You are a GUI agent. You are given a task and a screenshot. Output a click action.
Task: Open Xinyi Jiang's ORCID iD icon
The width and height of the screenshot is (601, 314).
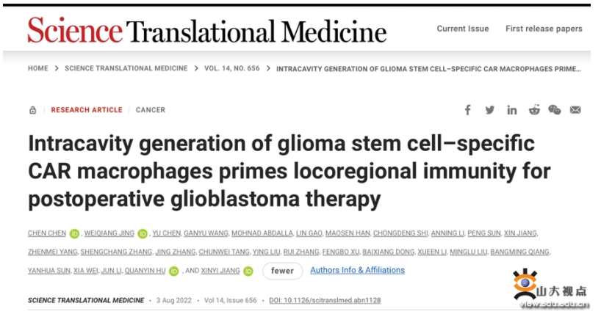point(248,271)
